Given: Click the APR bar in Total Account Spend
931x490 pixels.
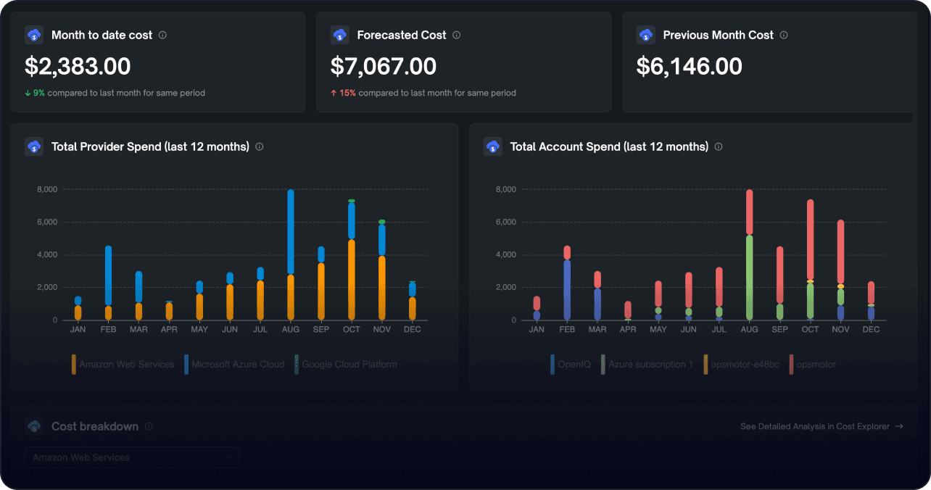Looking at the screenshot, I should click(628, 310).
